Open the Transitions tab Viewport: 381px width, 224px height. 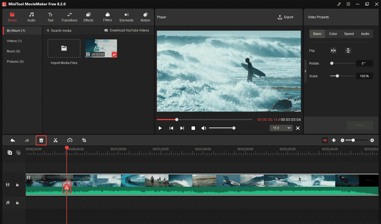[x=69, y=17]
